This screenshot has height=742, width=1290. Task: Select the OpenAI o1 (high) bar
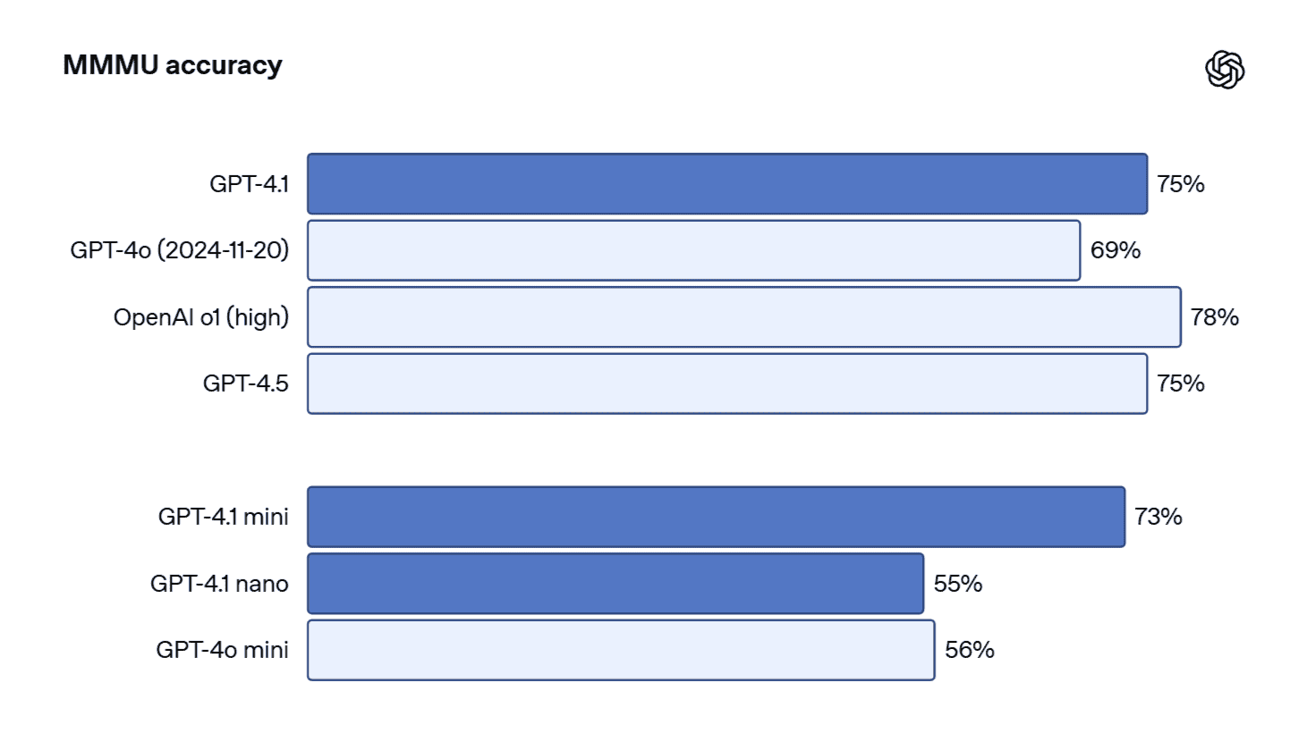pyautogui.click(x=743, y=317)
